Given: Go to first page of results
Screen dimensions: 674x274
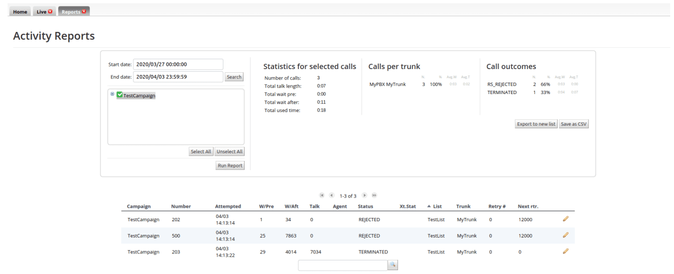Looking at the screenshot, I should coord(322,195).
